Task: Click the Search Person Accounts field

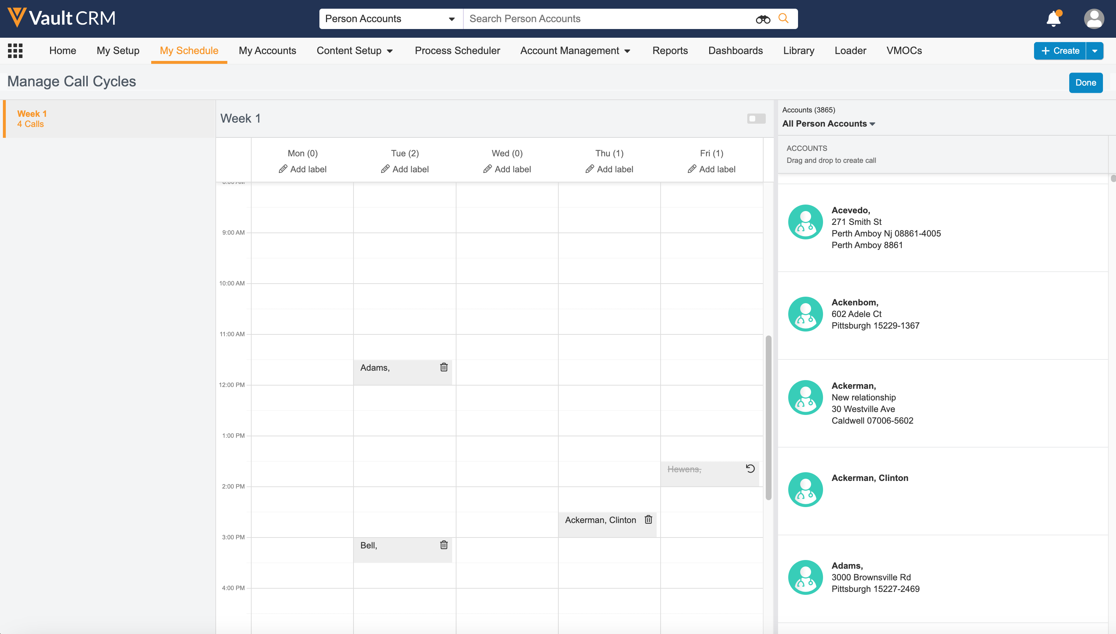Action: pos(609,19)
